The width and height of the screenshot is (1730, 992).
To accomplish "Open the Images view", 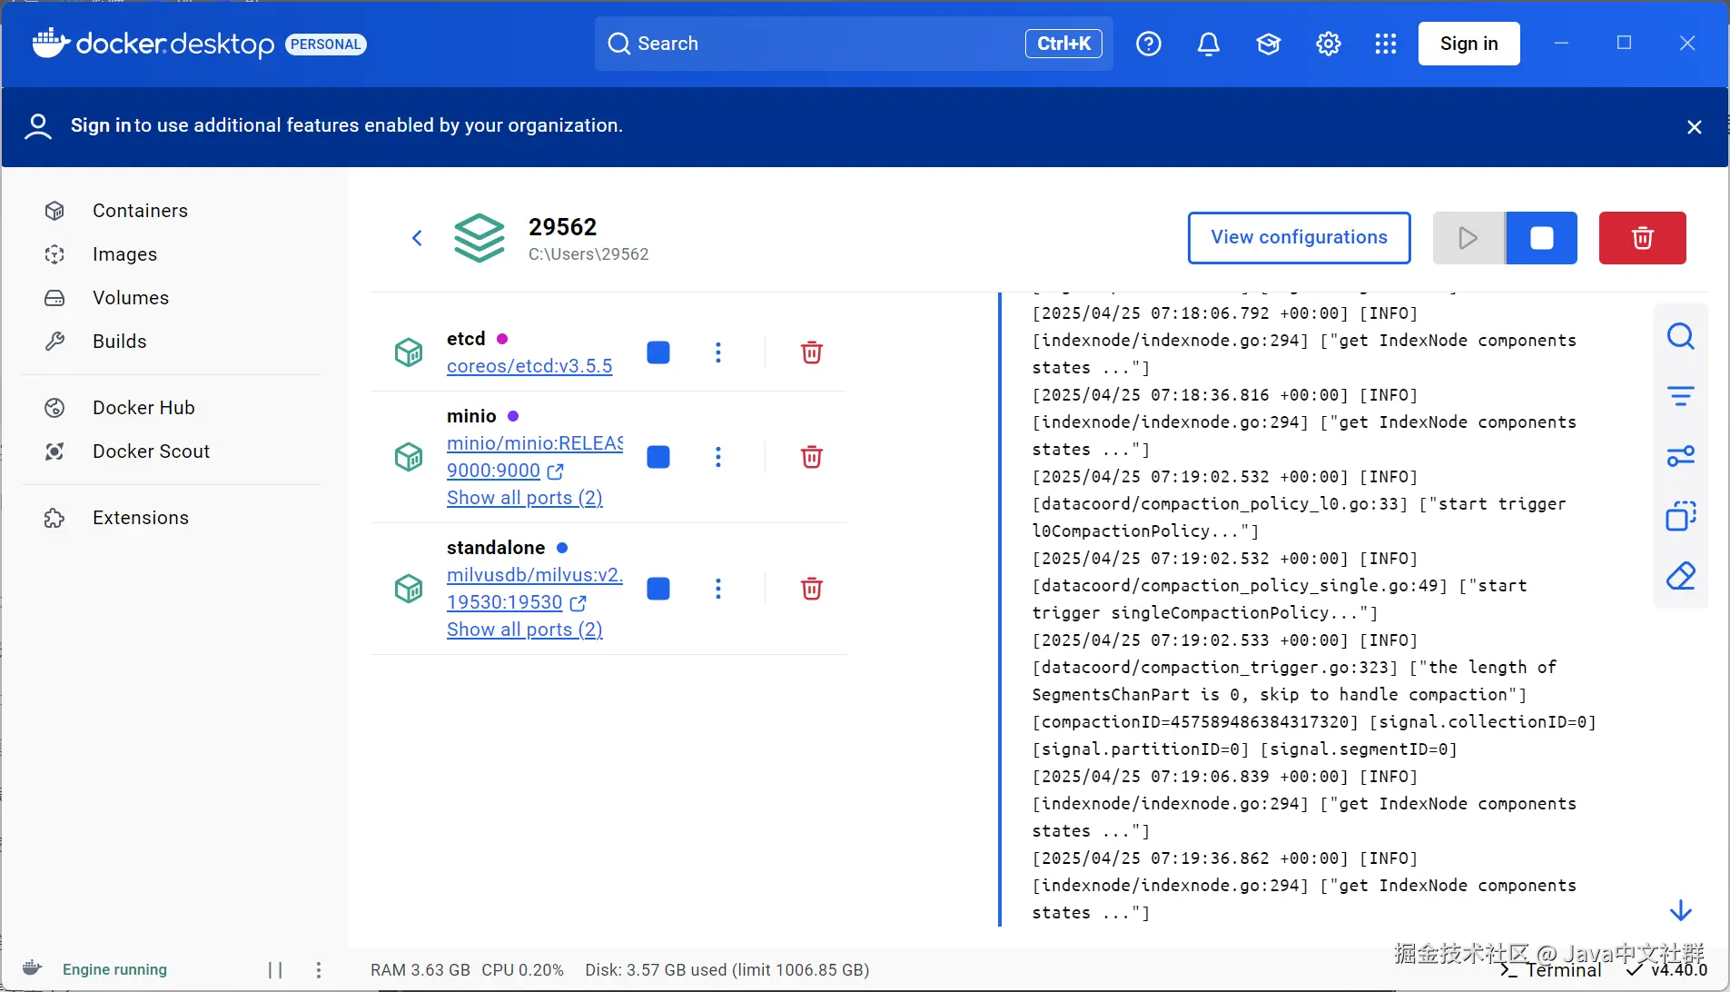I will pyautogui.click(x=124, y=254).
